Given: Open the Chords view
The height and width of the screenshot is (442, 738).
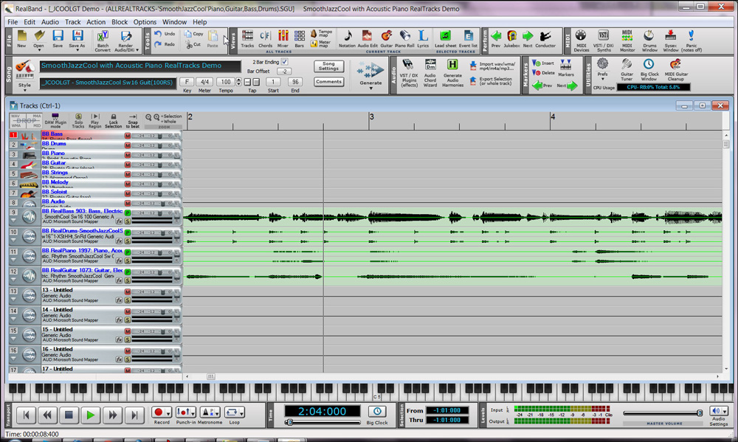Looking at the screenshot, I should click(265, 38).
